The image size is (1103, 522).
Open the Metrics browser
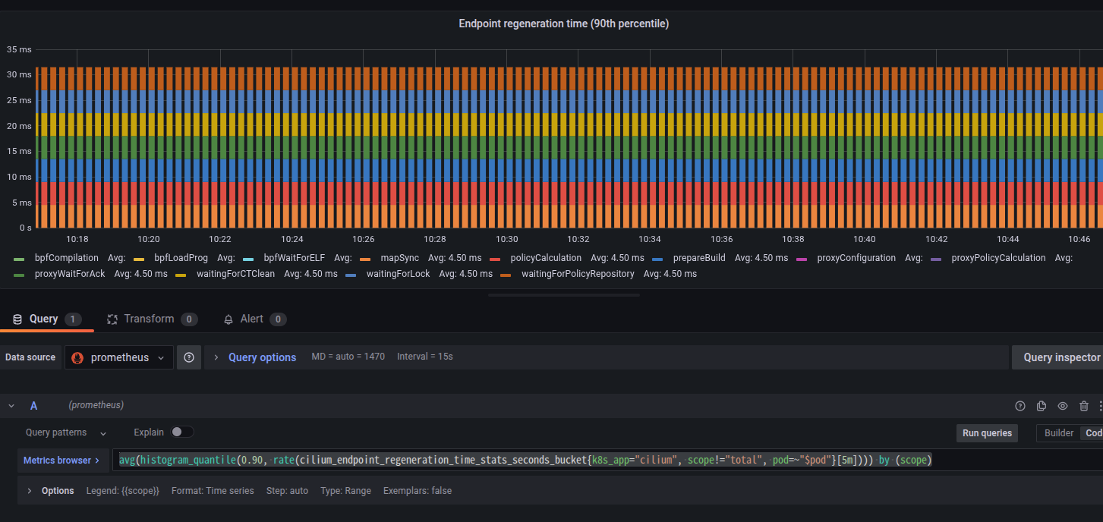pos(64,461)
